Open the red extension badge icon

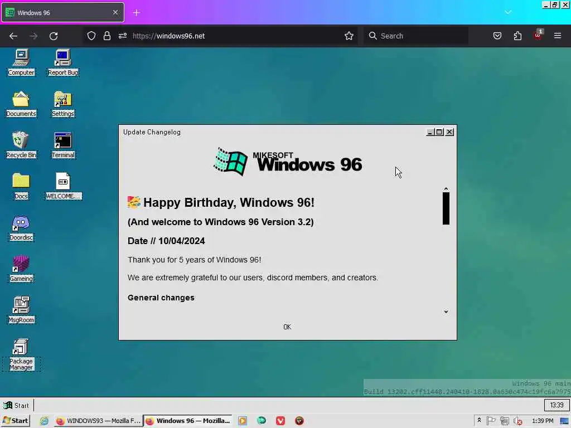[x=538, y=35]
